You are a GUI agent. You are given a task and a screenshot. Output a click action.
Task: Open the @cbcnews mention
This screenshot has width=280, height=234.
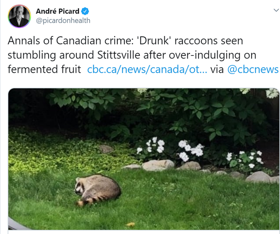[253, 69]
